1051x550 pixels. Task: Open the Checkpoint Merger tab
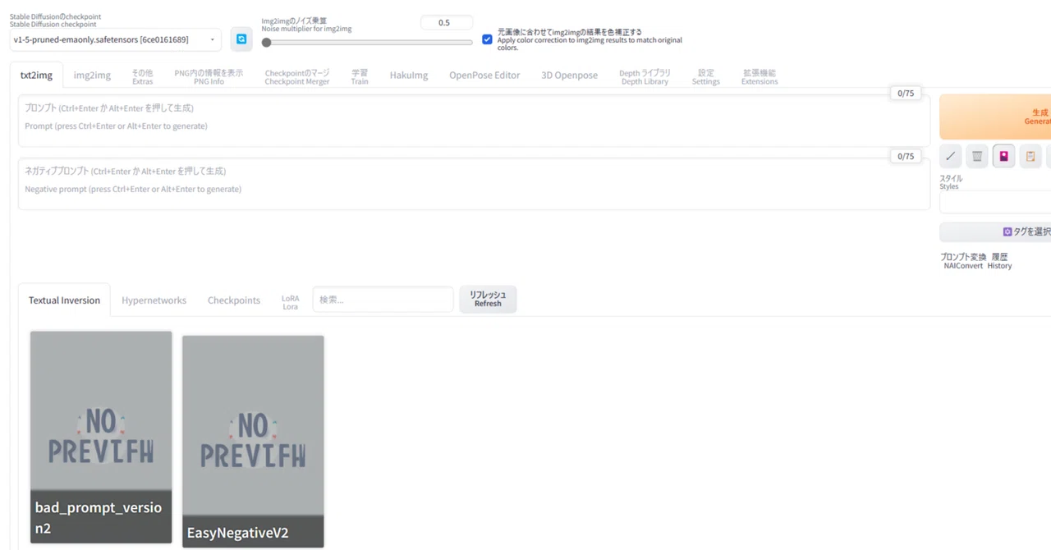pos(297,77)
